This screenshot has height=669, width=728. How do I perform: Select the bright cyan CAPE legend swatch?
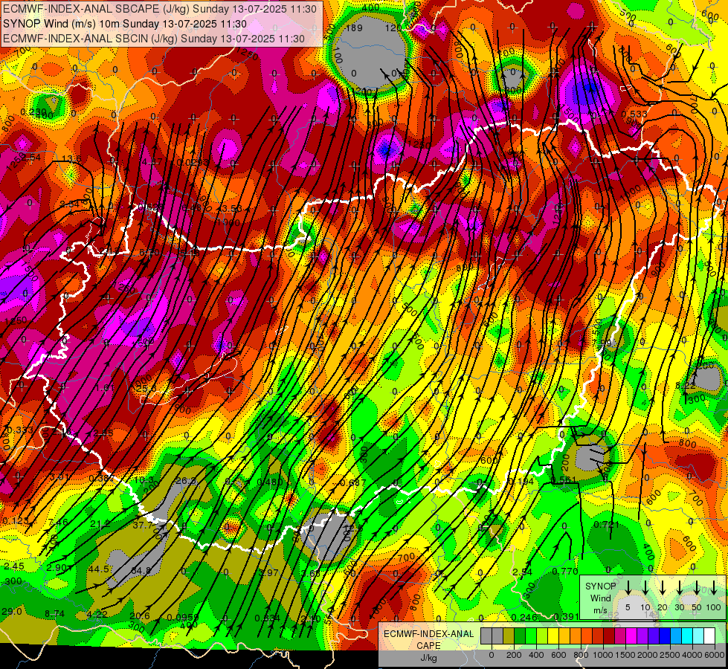[x=686, y=636]
